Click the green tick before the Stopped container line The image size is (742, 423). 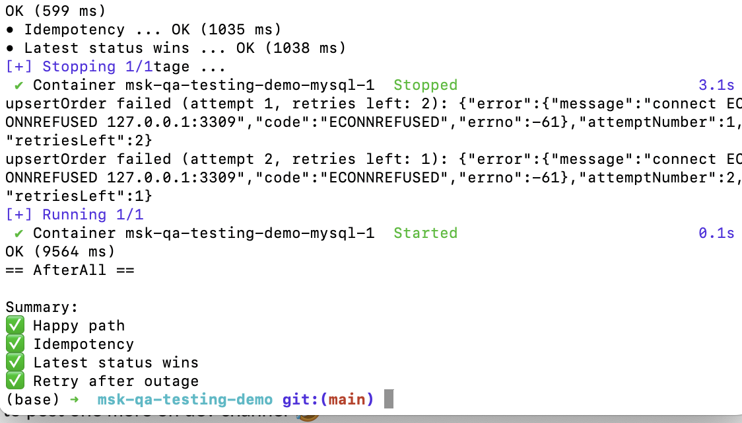point(19,85)
